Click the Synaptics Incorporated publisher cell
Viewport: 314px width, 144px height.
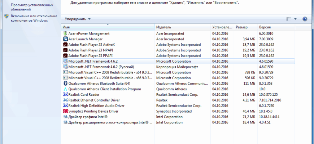(x=174, y=111)
